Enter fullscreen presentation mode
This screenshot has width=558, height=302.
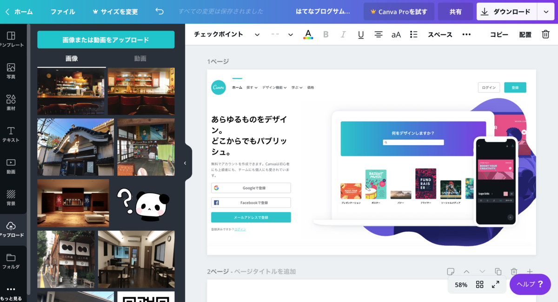496,284
